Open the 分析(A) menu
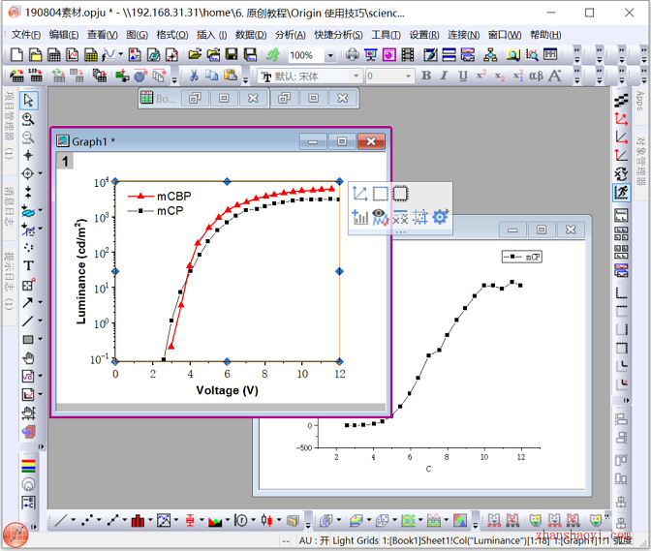Image resolution: width=651 pixels, height=551 pixels. 291,35
